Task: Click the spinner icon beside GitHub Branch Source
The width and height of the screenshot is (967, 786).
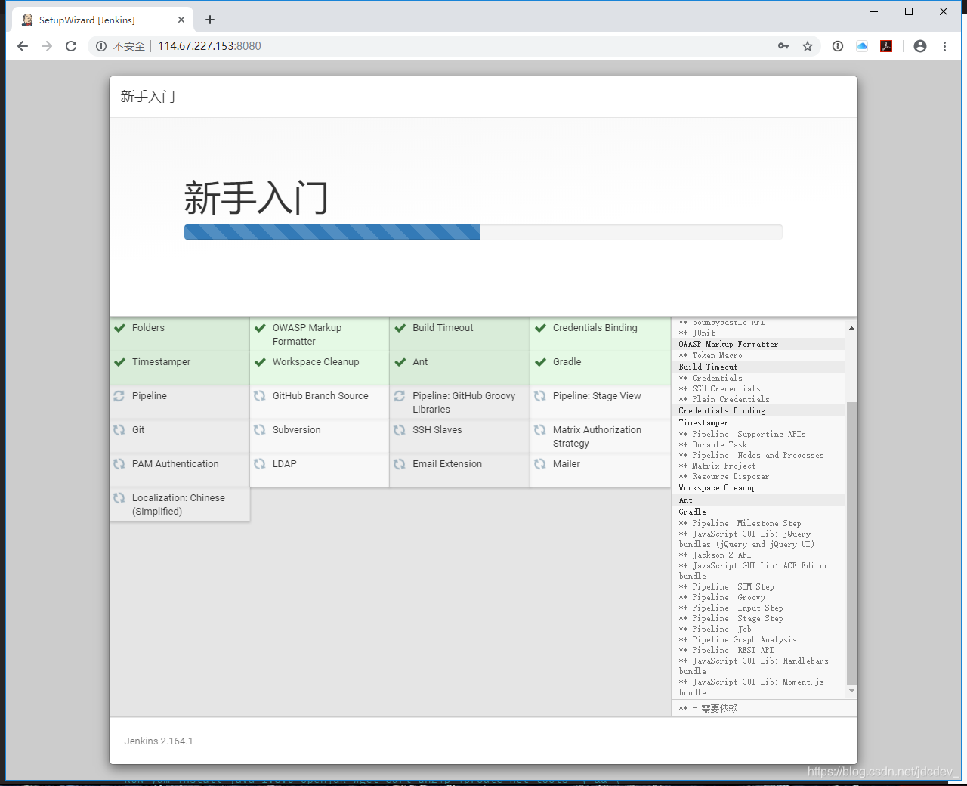Action: 260,396
